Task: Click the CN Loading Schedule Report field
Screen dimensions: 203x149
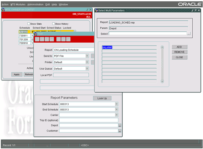Action: [x=74, y=50]
